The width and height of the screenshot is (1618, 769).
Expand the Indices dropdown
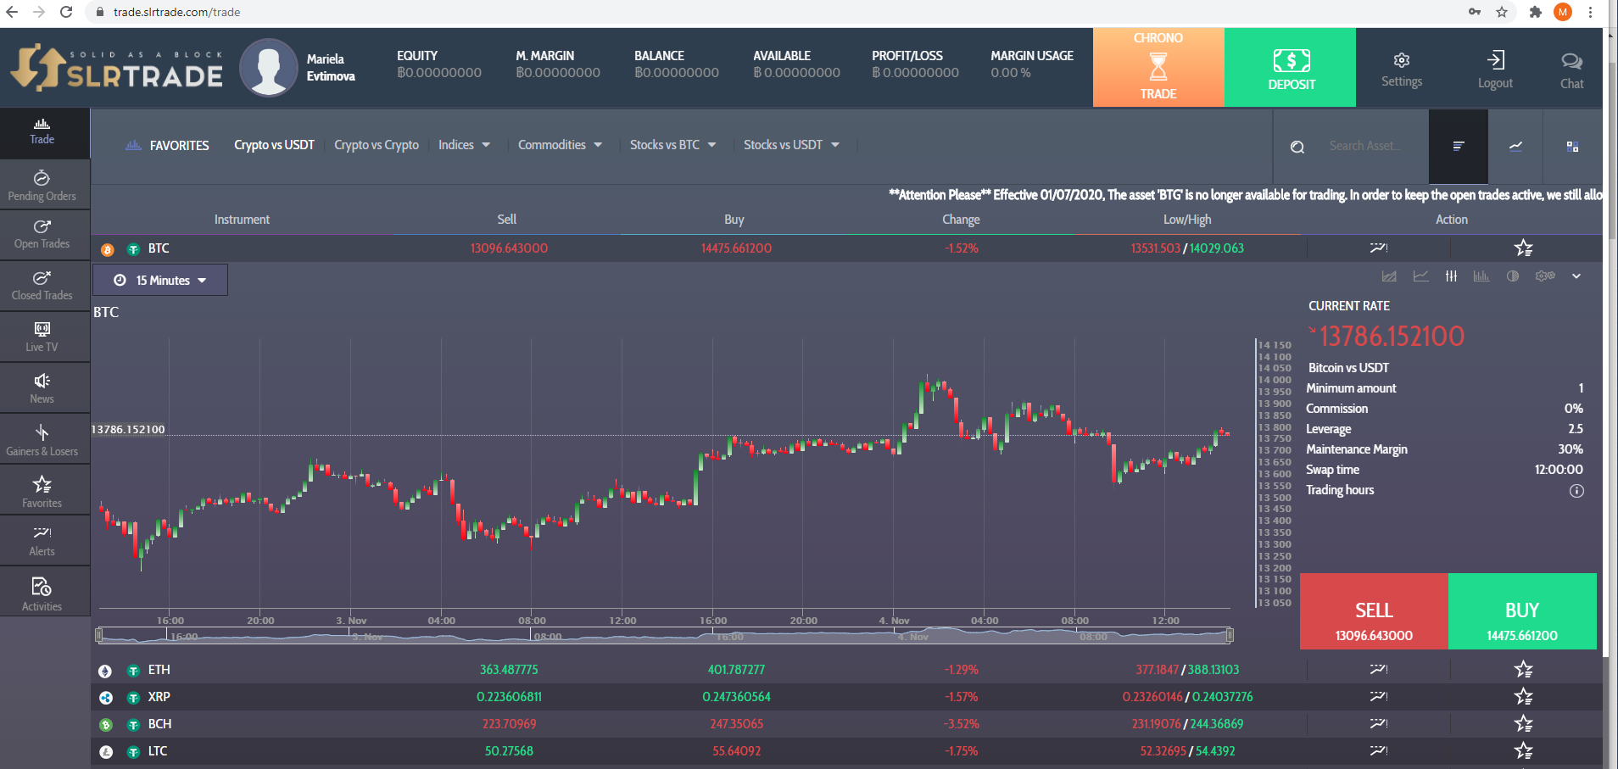464,145
